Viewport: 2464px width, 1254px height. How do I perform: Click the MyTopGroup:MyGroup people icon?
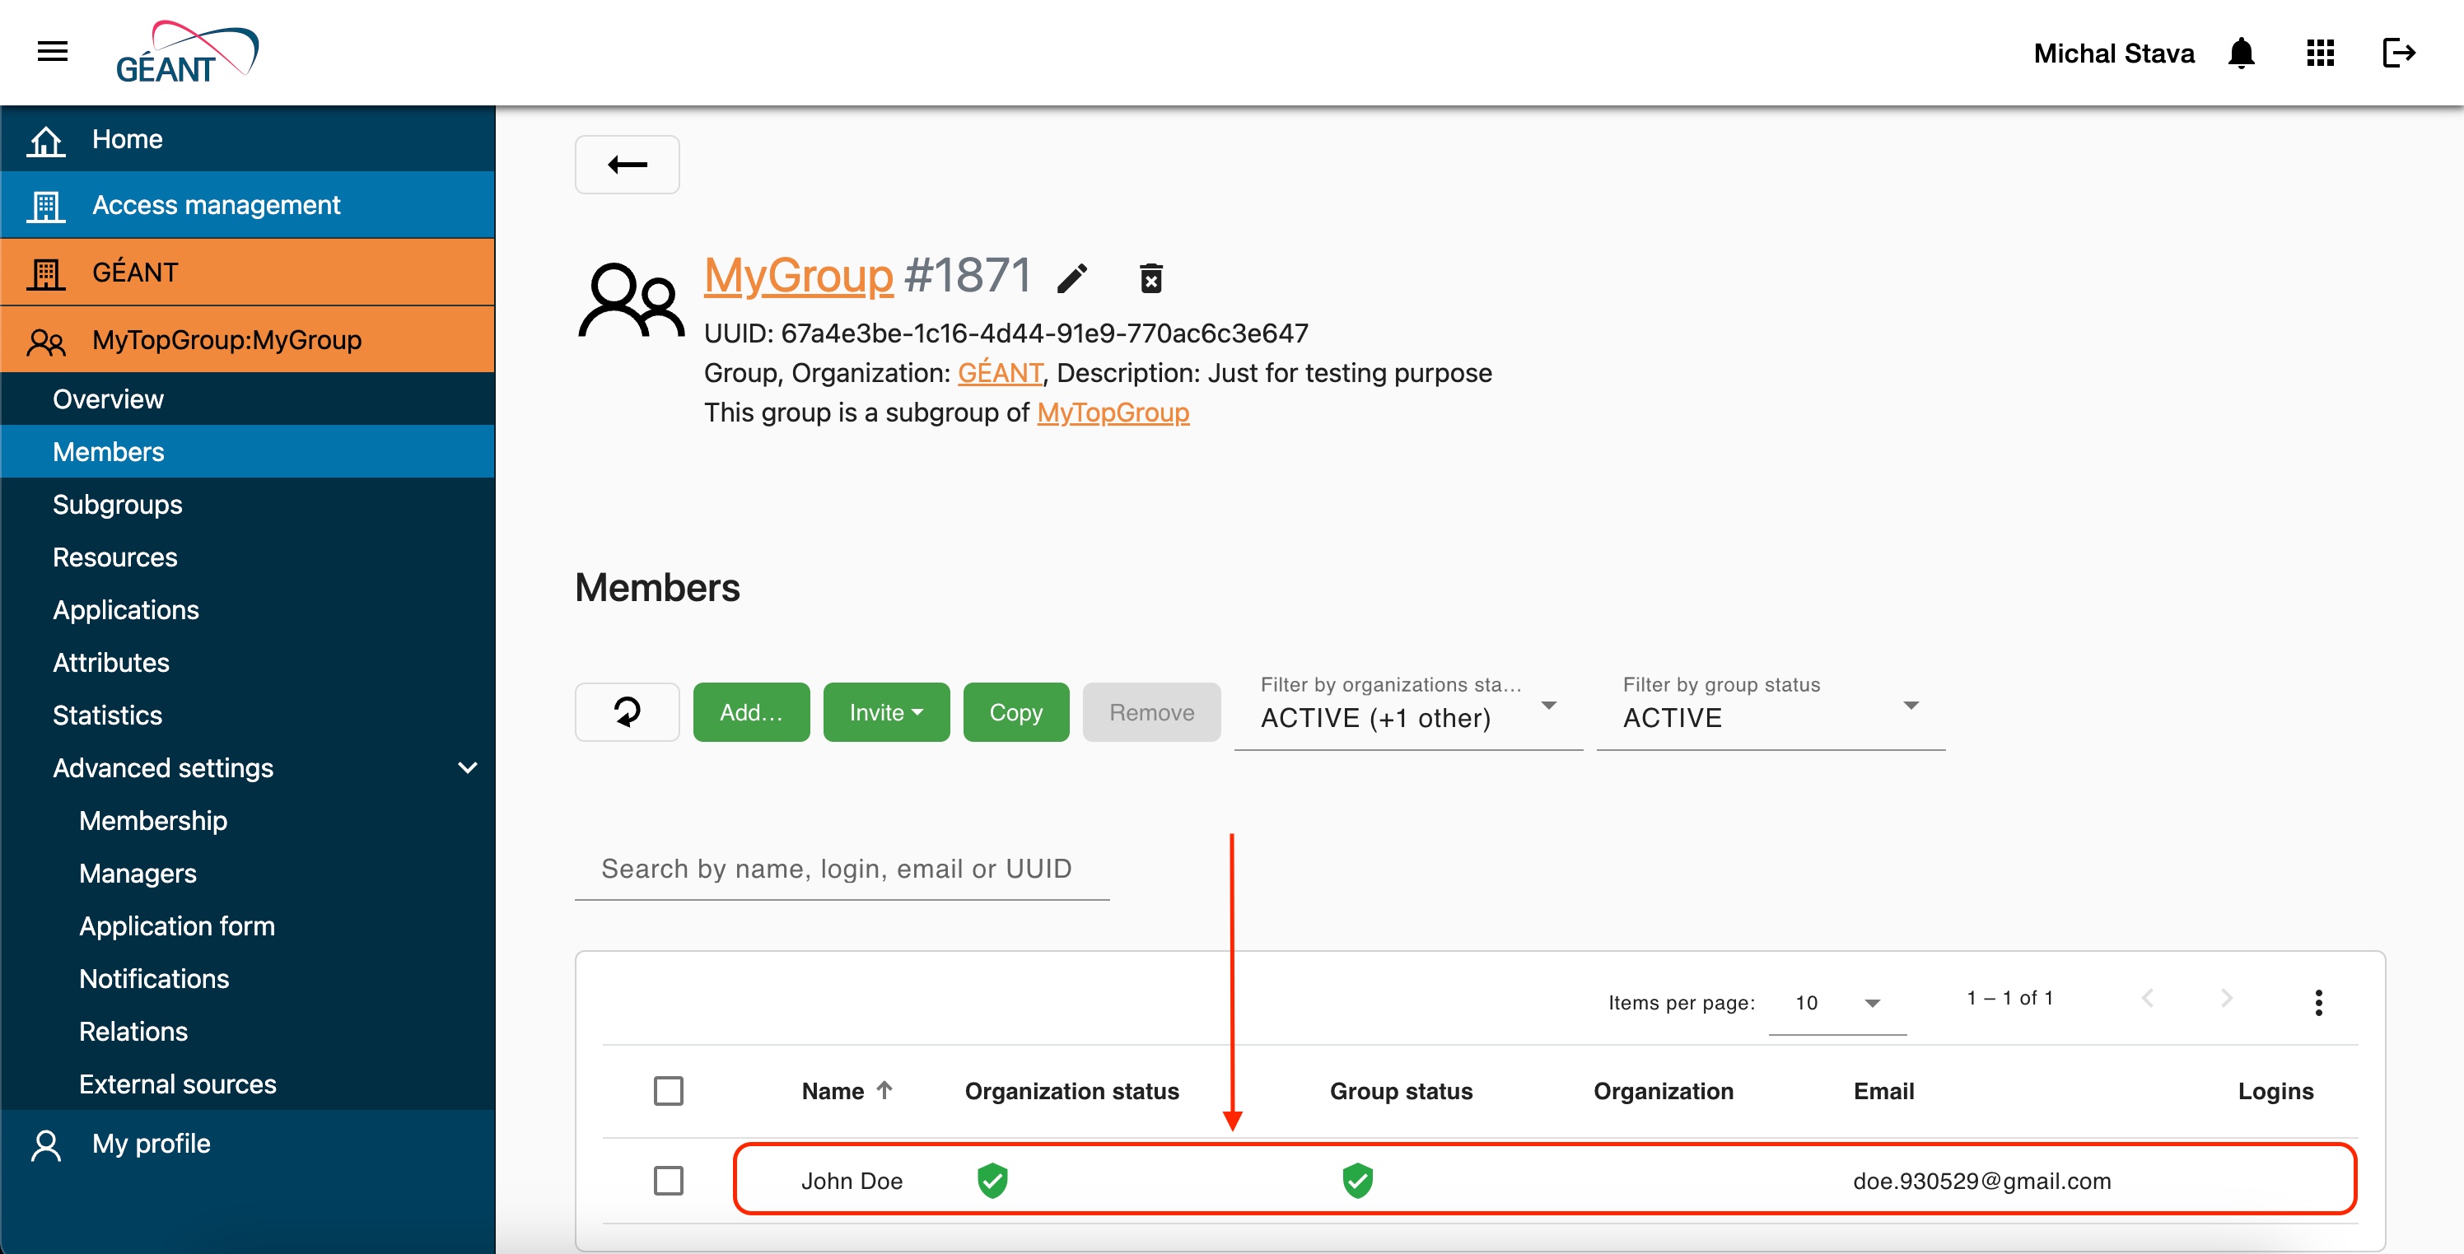tap(46, 341)
